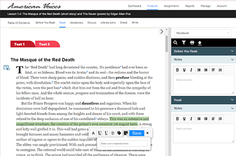
Task: Click the first underline U icon in annotation popup
Action: (100, 133)
